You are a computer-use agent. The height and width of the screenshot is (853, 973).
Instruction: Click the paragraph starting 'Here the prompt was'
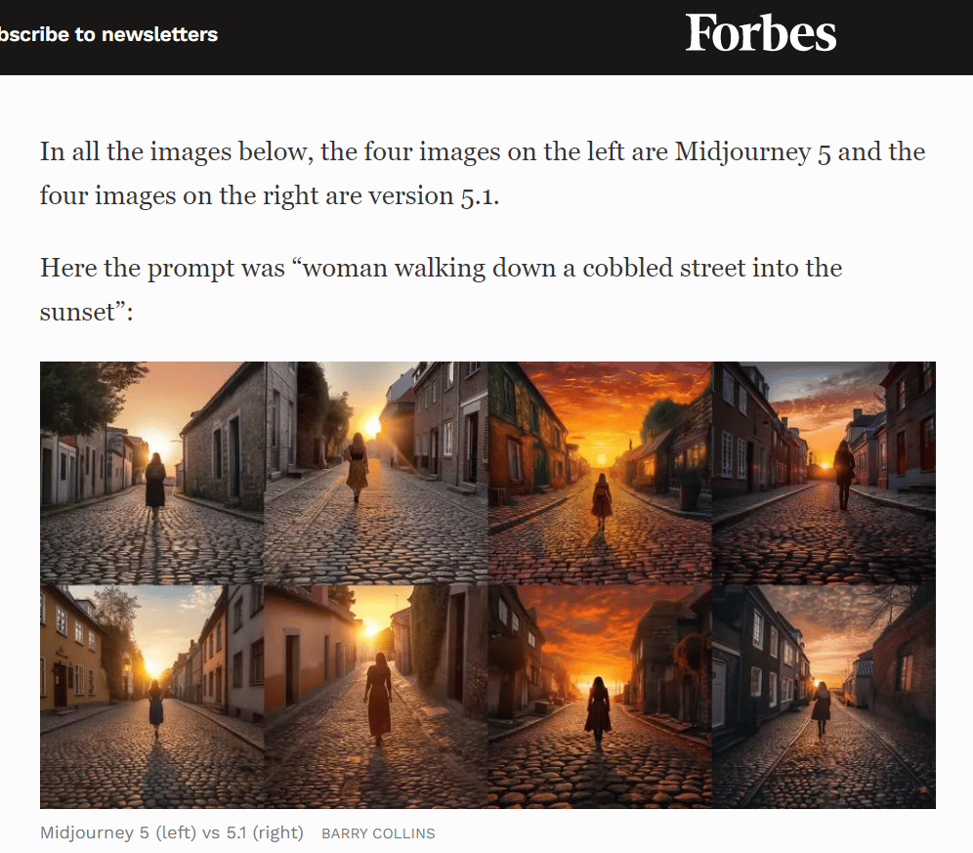[441, 290]
